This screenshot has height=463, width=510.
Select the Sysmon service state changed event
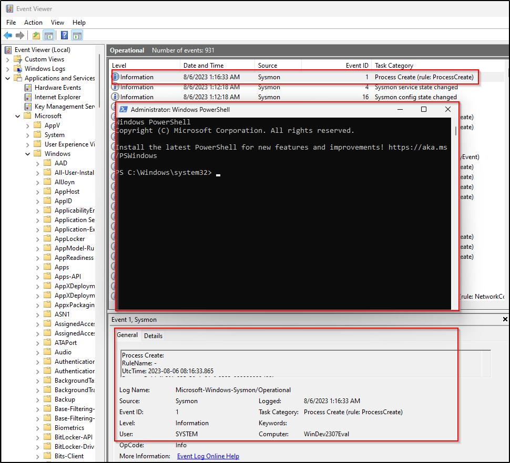(415, 87)
